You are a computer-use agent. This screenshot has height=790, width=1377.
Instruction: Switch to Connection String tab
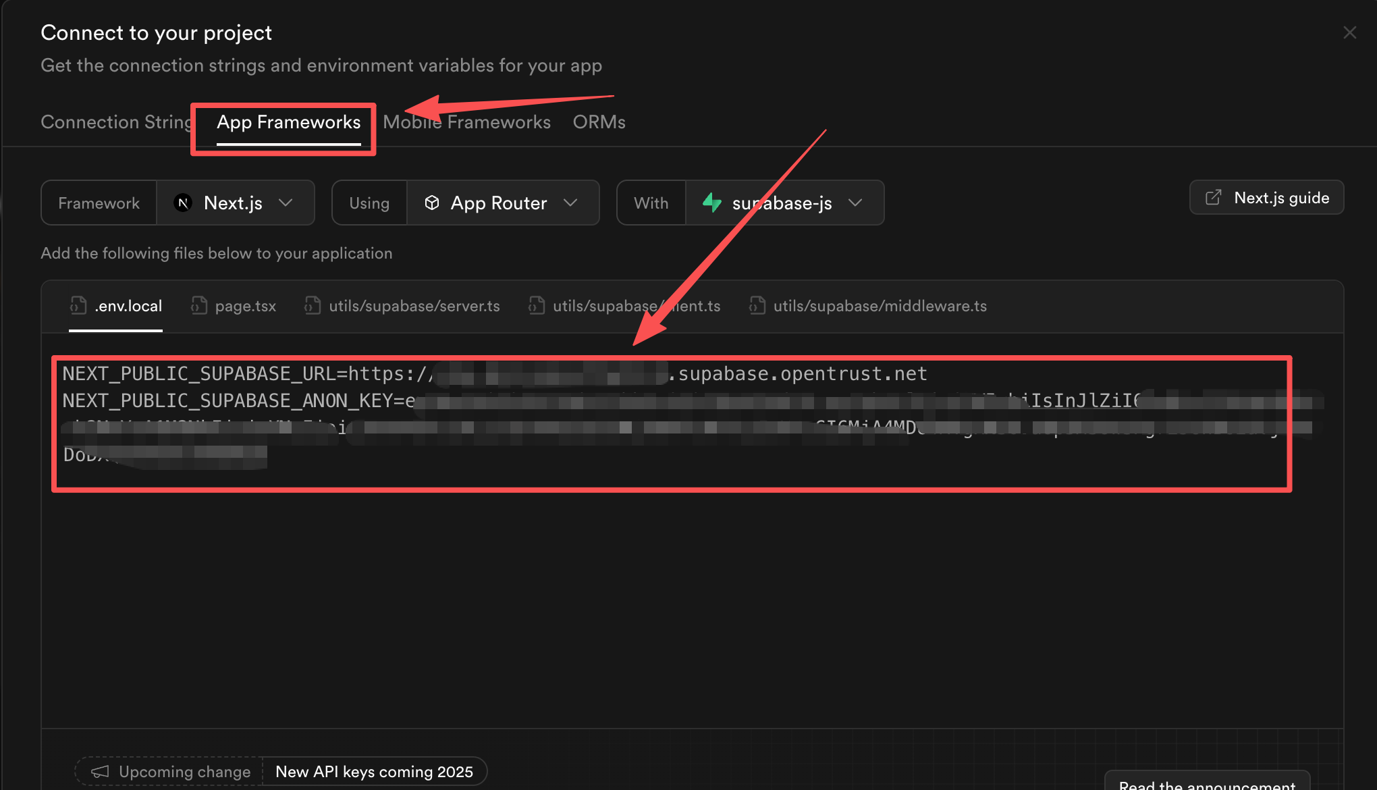coord(116,122)
